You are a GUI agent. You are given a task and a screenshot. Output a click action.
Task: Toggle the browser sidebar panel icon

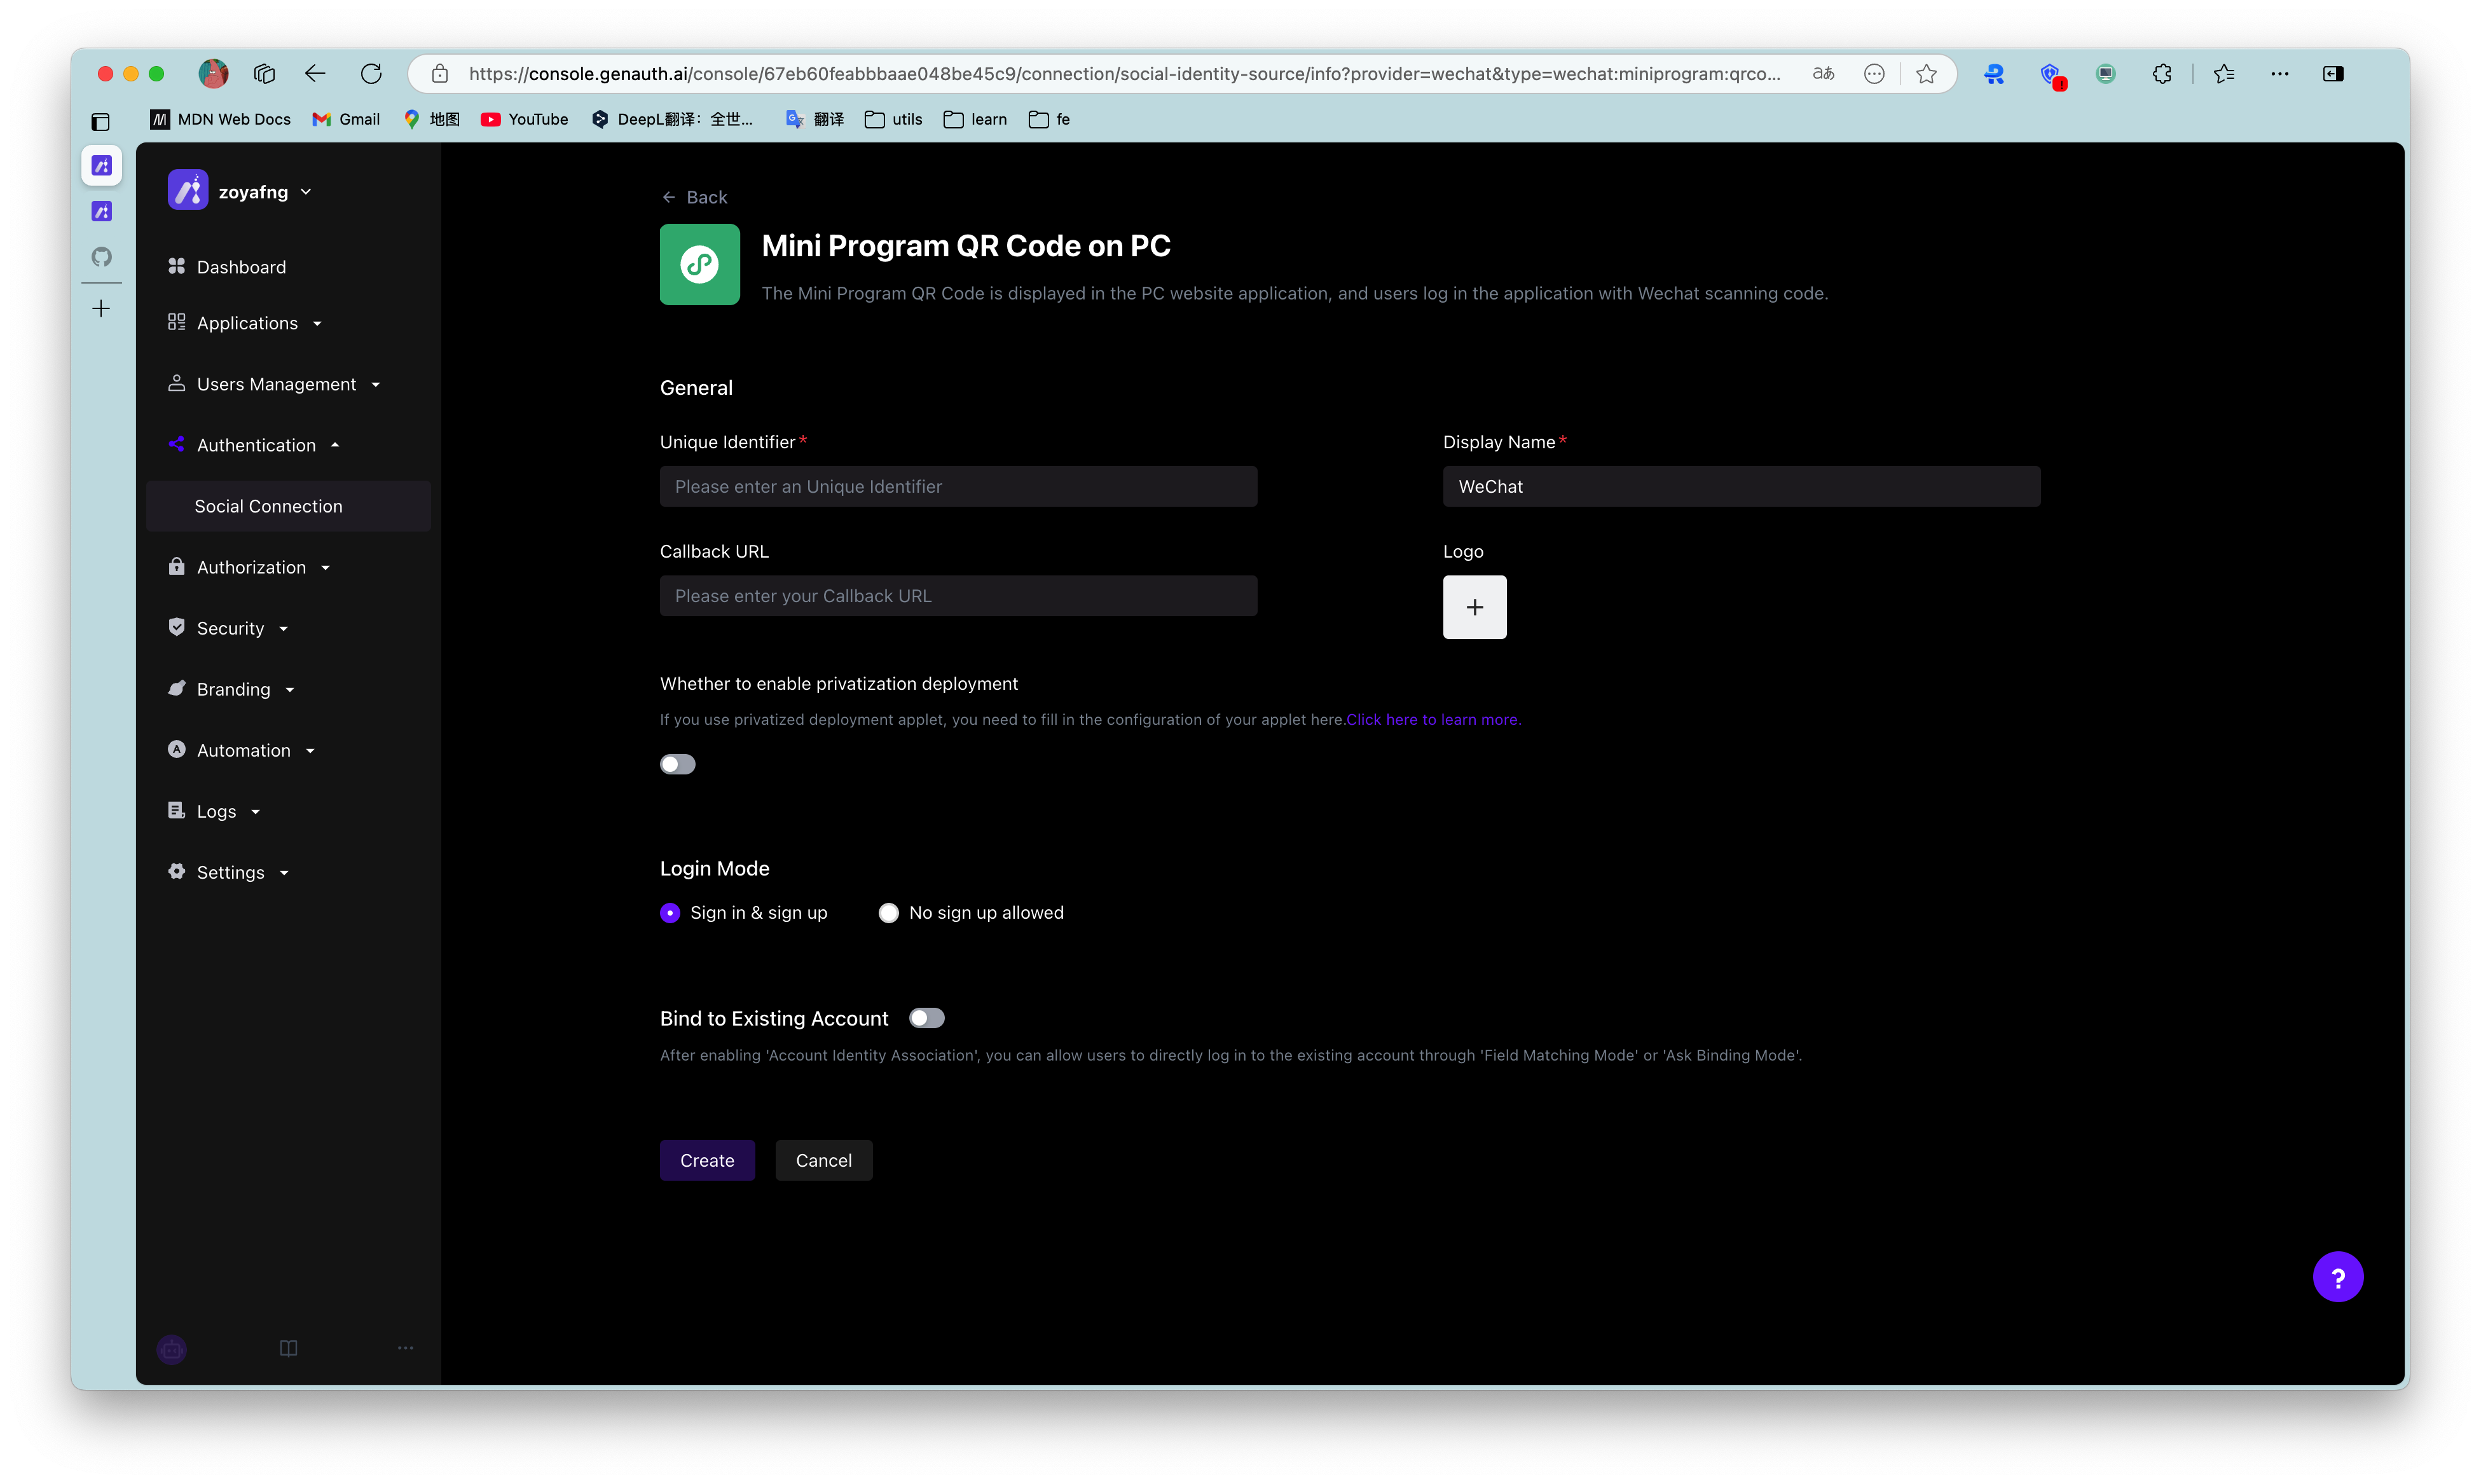tap(2333, 73)
